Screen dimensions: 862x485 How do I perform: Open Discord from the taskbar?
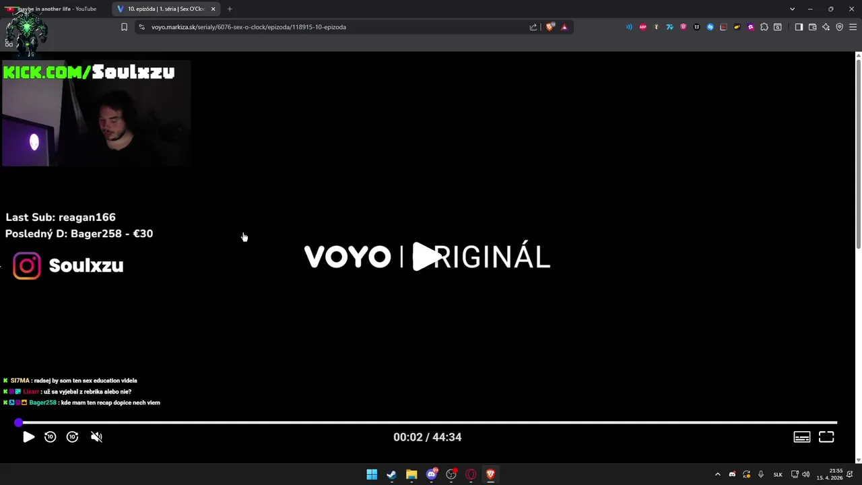432,474
